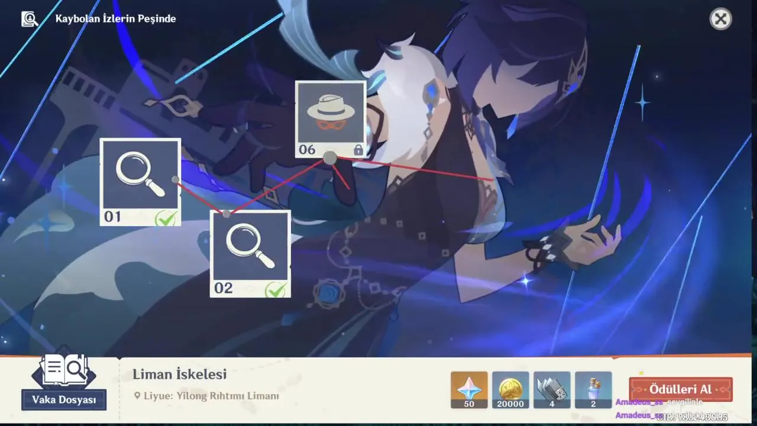Open the Vaka Dosyası case file
This screenshot has width=757, height=426.
tap(64, 400)
